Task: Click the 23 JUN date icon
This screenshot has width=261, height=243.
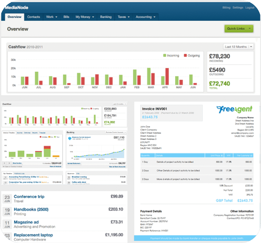Action: click(7, 199)
